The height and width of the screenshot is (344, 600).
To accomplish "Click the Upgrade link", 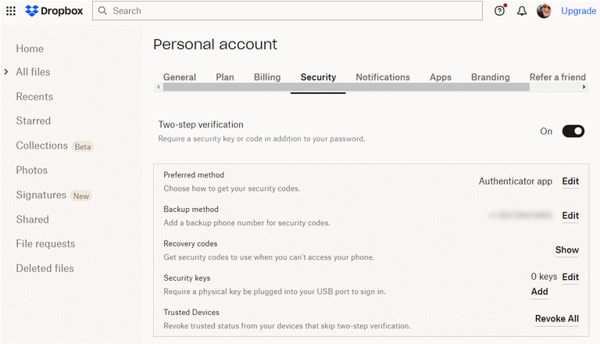I will tap(578, 11).
